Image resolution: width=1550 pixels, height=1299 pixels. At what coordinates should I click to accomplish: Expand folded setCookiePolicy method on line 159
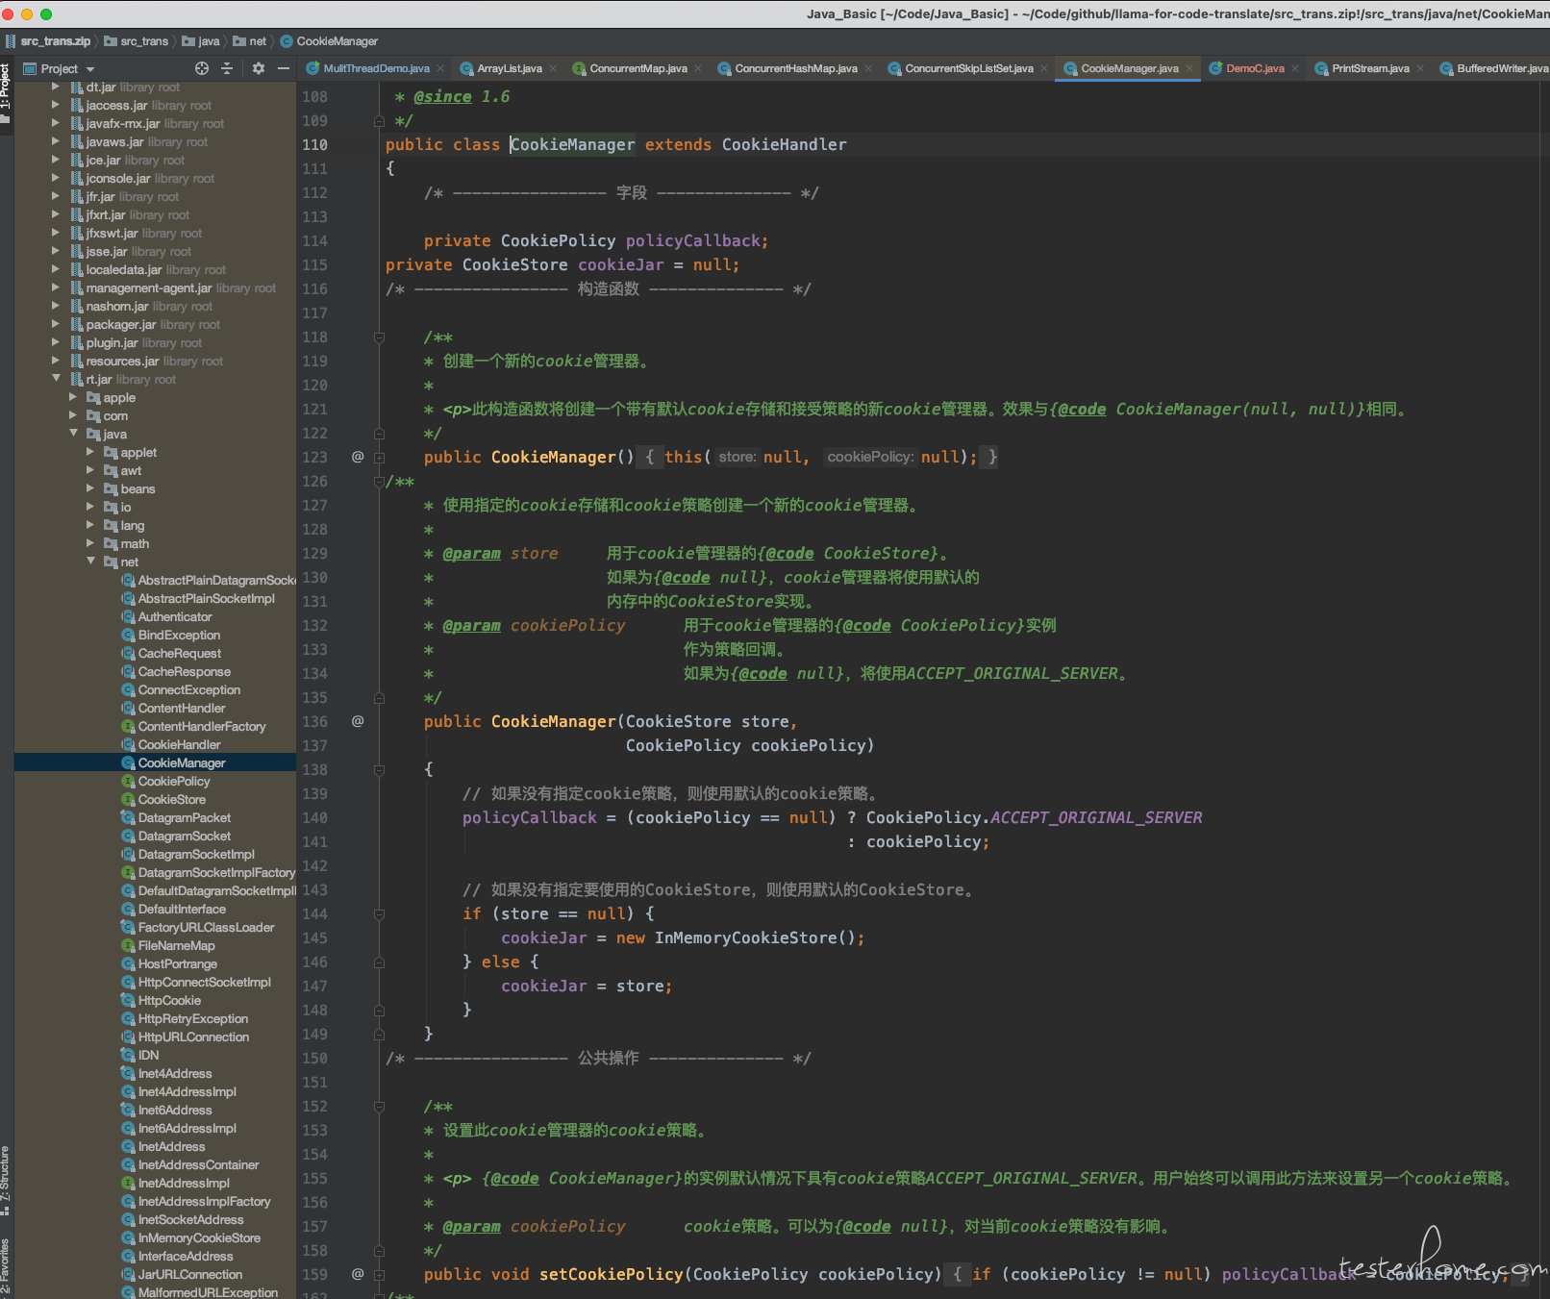click(x=379, y=1275)
